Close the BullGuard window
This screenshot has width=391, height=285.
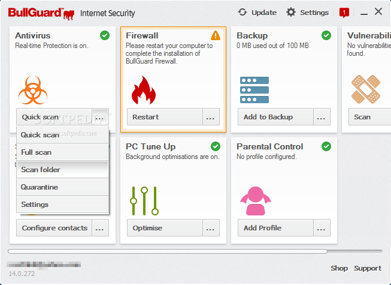pos(378,11)
